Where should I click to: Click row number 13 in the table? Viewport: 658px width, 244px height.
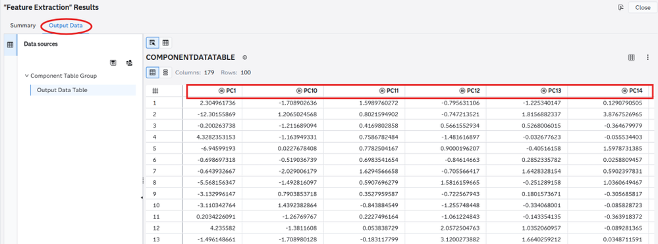[x=155, y=239]
